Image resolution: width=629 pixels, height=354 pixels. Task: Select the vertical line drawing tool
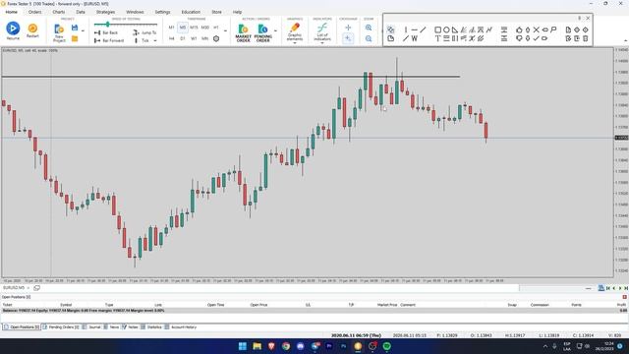406,29
